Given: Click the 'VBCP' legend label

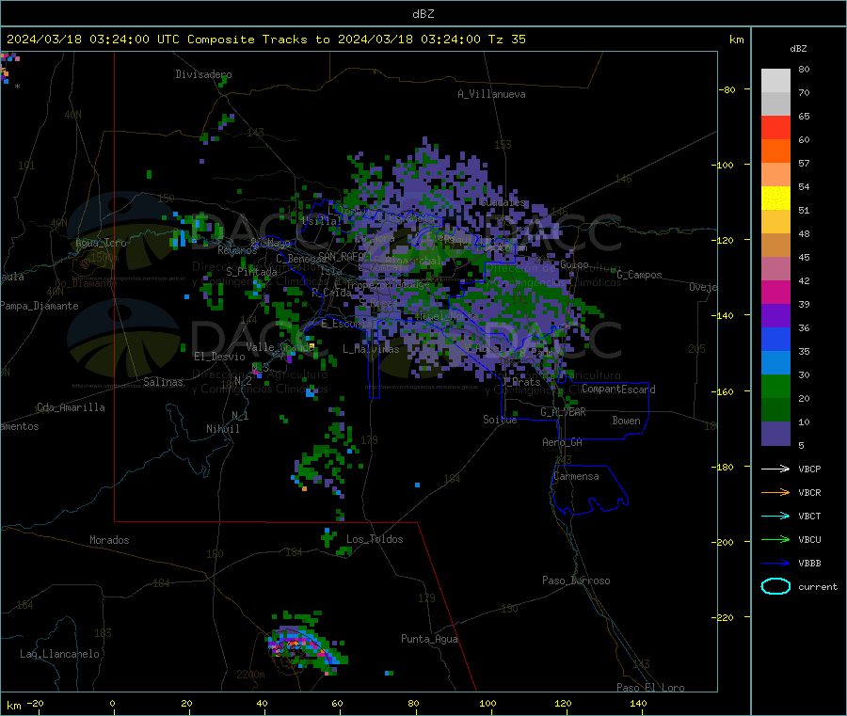Looking at the screenshot, I should [809, 469].
